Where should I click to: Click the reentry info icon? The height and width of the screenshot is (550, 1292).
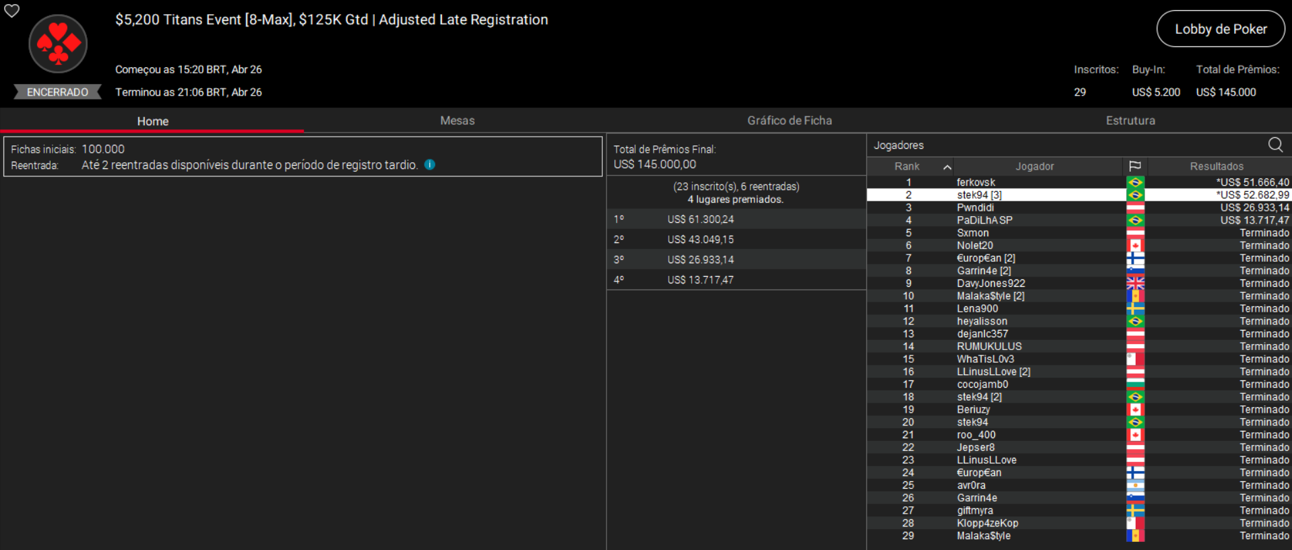coord(430,165)
